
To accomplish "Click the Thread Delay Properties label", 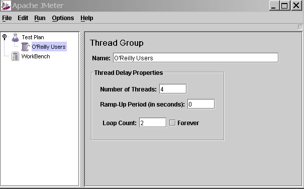I will pyautogui.click(x=129, y=73).
